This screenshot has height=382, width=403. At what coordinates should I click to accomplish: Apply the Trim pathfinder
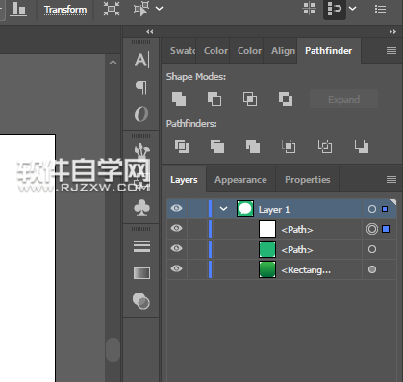[217, 146]
